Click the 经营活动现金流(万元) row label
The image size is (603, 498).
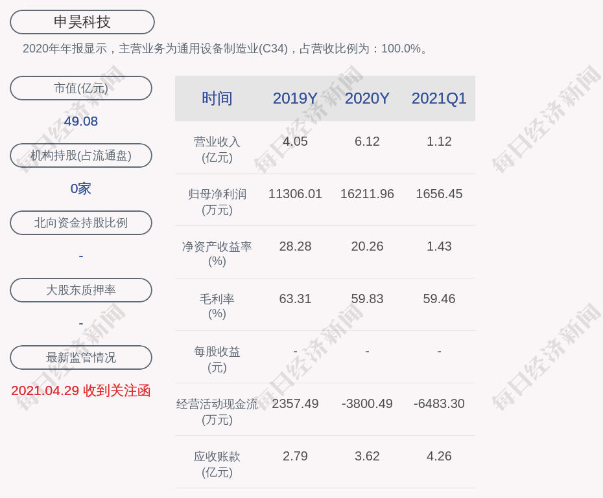(217, 412)
